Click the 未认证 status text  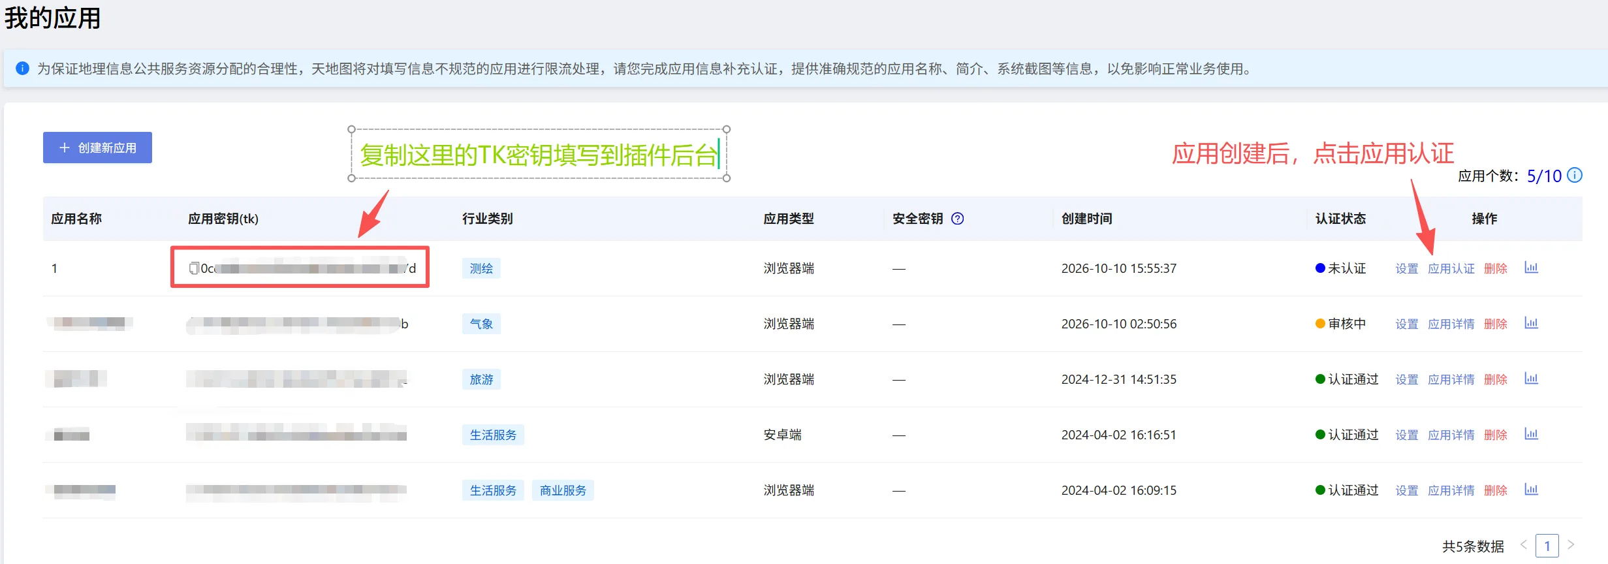(1346, 268)
